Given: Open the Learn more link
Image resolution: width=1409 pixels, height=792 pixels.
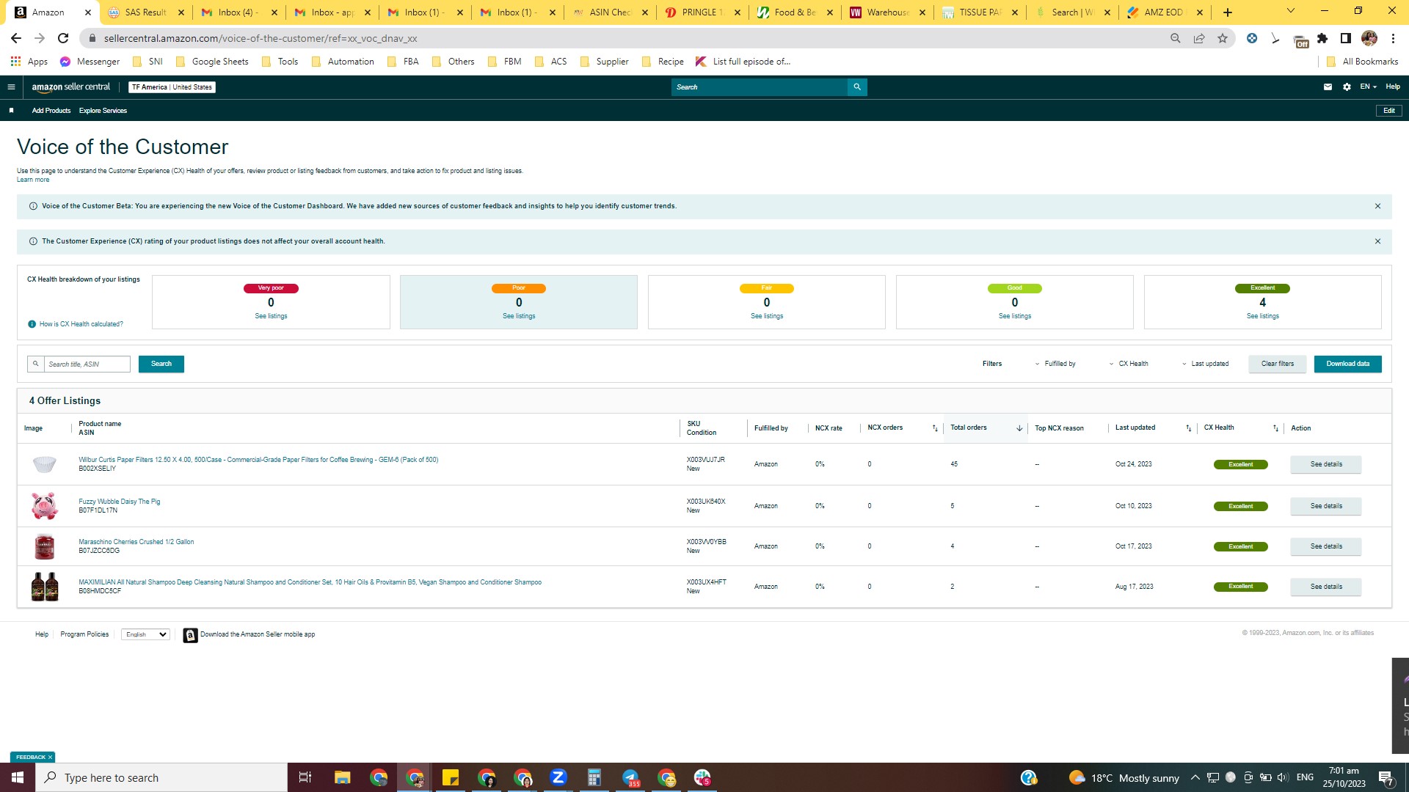Looking at the screenshot, I should click(x=33, y=180).
